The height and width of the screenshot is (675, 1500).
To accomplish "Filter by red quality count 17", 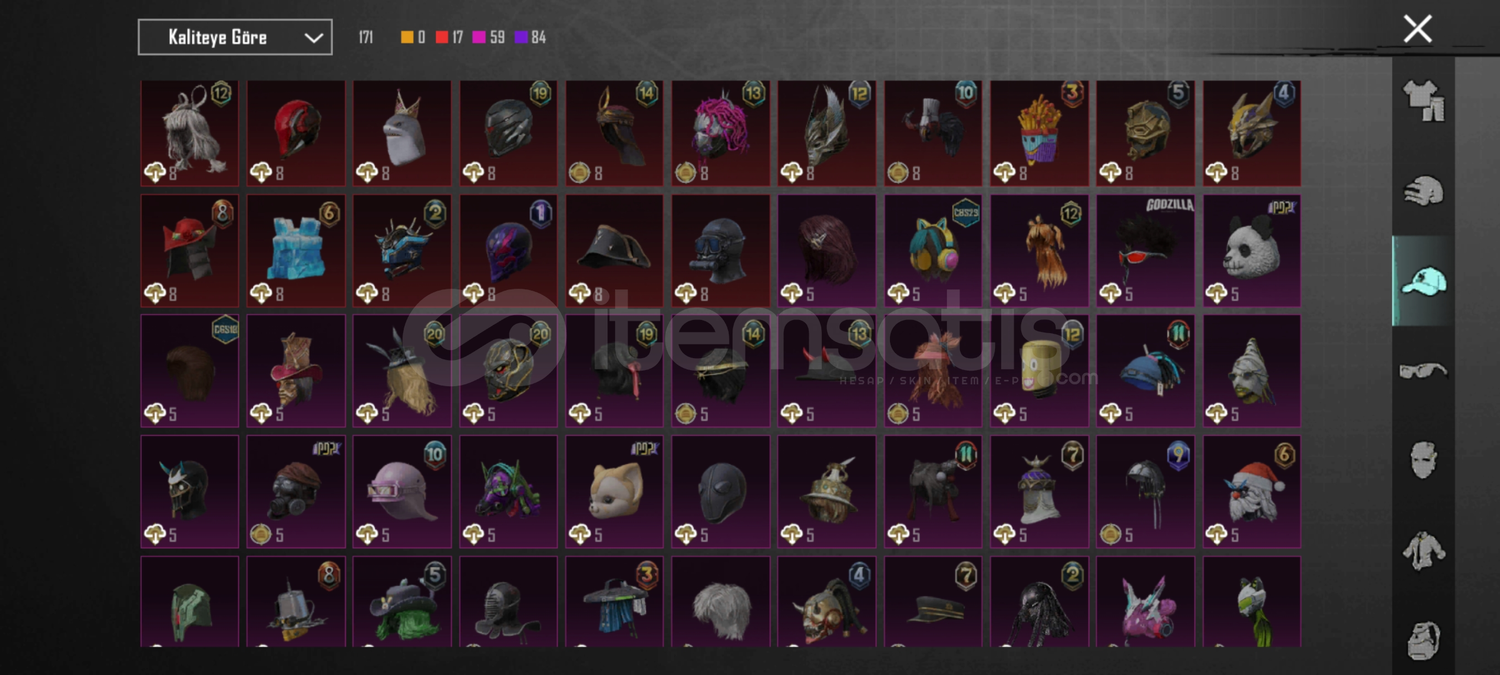I will click(x=449, y=37).
